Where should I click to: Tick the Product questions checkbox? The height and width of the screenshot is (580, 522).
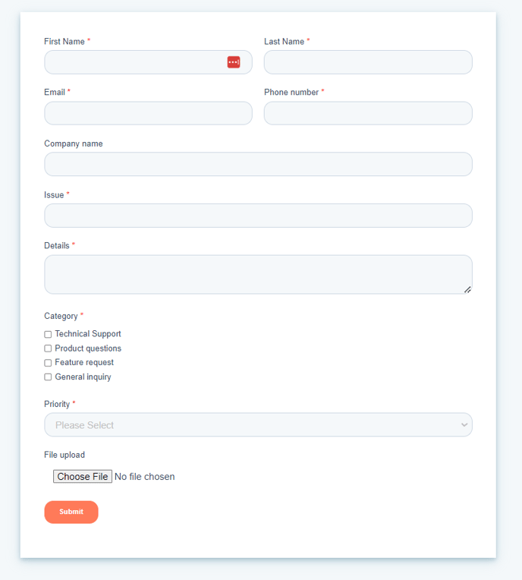(48, 348)
